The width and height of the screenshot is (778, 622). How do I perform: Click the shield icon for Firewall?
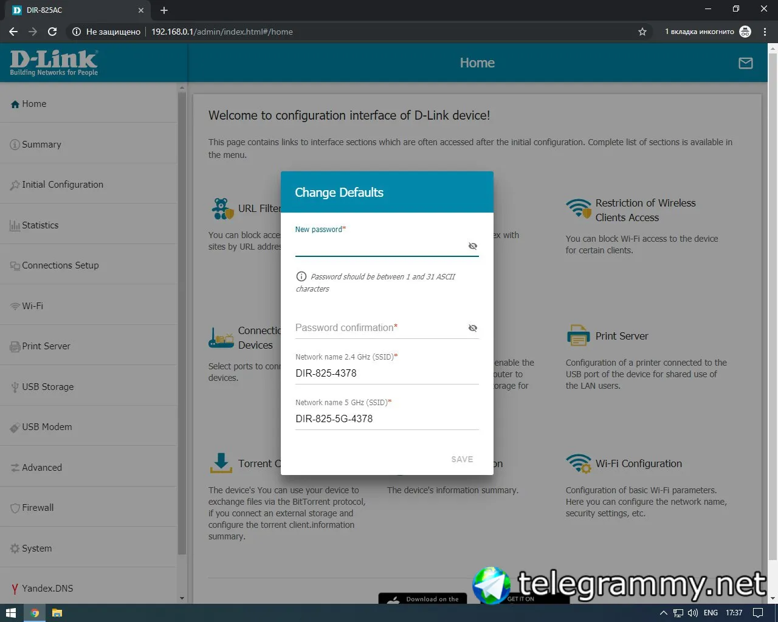(x=15, y=508)
